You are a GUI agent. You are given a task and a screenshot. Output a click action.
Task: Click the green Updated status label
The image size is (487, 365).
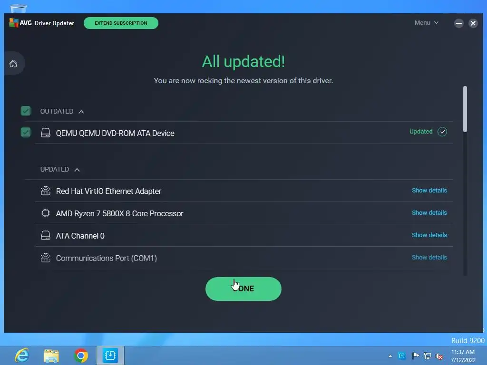click(x=421, y=131)
